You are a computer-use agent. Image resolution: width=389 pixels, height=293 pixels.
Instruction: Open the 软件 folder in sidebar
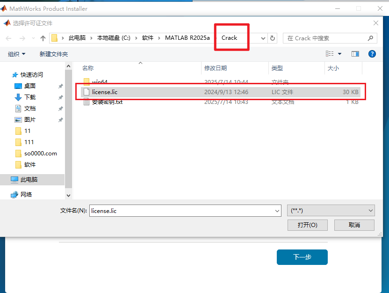tap(30, 165)
